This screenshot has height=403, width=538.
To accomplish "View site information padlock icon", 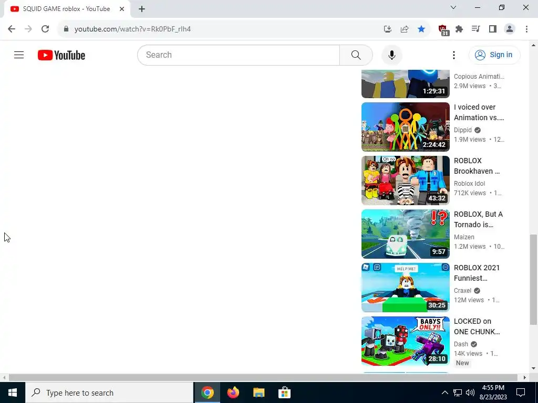I will click(66, 29).
